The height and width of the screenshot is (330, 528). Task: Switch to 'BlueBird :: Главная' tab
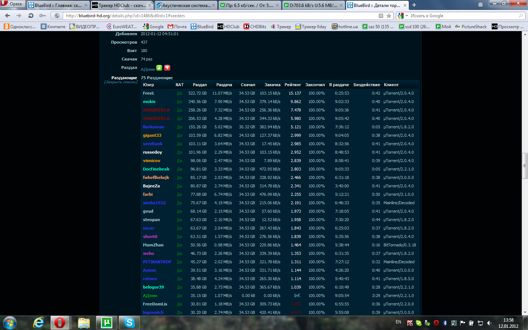[x=58, y=5]
